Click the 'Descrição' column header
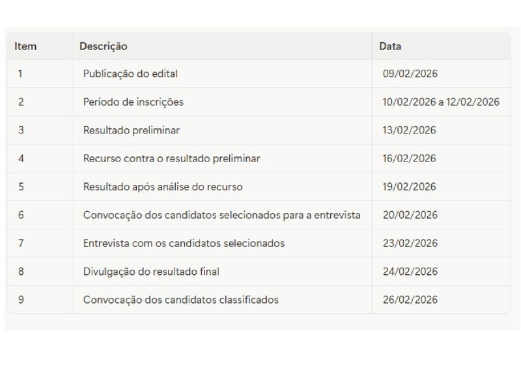Viewport: 521px width, 368px height. pyautogui.click(x=104, y=46)
